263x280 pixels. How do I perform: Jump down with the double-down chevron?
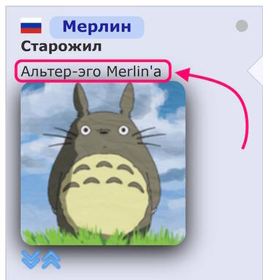coord(31,259)
